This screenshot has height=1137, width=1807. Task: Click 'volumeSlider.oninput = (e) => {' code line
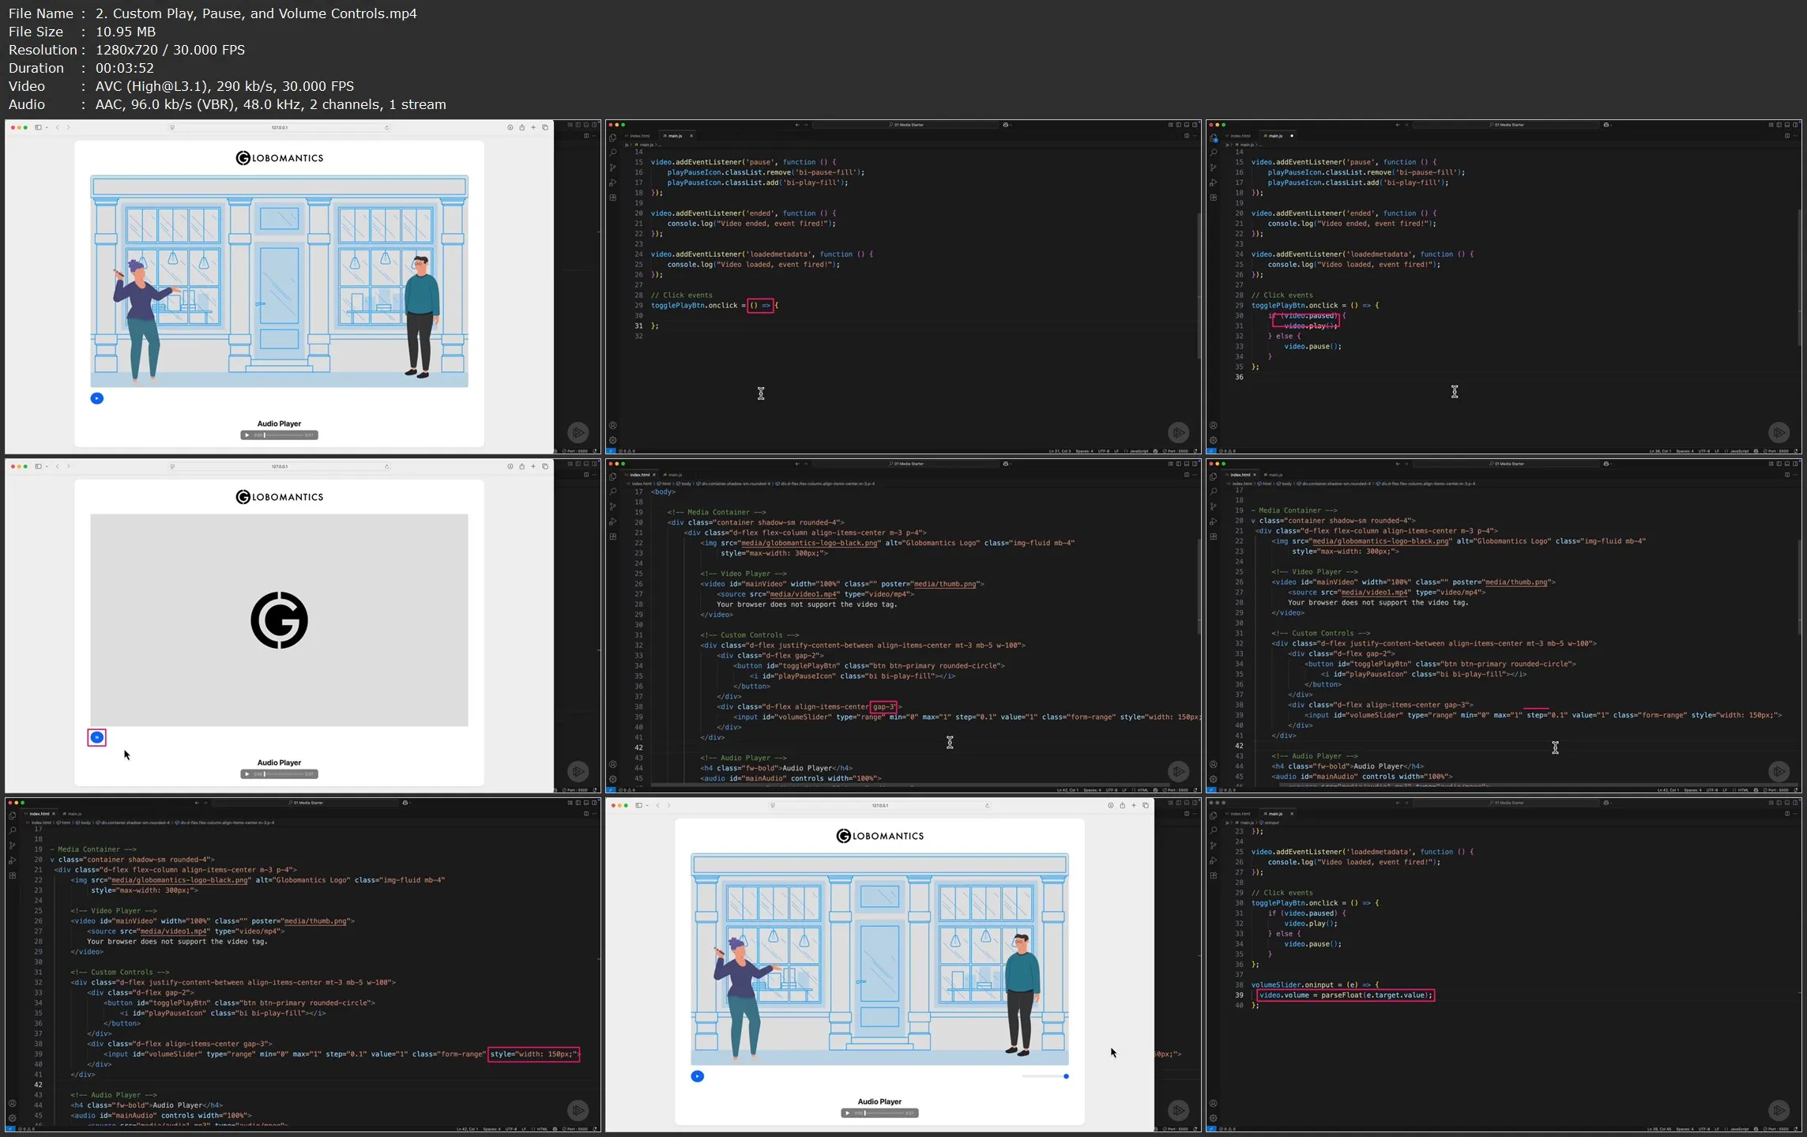[1316, 985]
